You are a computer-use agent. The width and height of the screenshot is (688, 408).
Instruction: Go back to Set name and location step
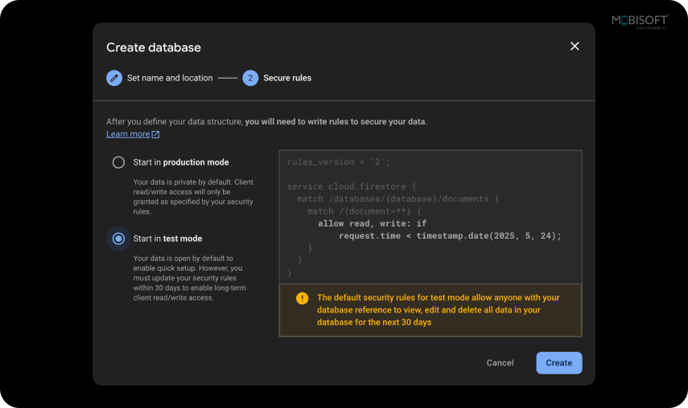tap(170, 78)
